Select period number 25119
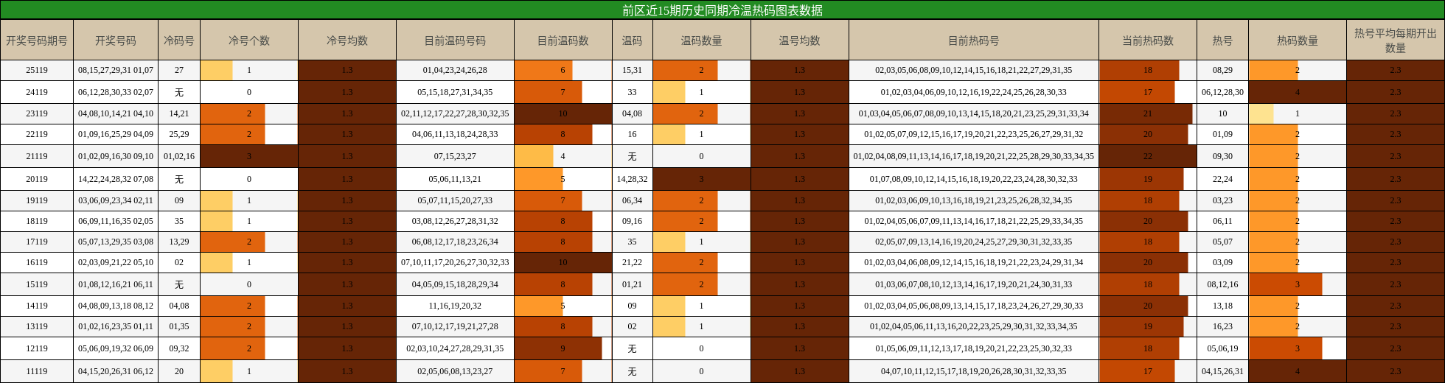Image resolution: width=1445 pixels, height=383 pixels. 37,71
